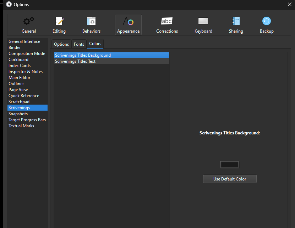Select Target Progress Bars in the list
Image resolution: width=295 pixels, height=228 pixels.
(27, 120)
